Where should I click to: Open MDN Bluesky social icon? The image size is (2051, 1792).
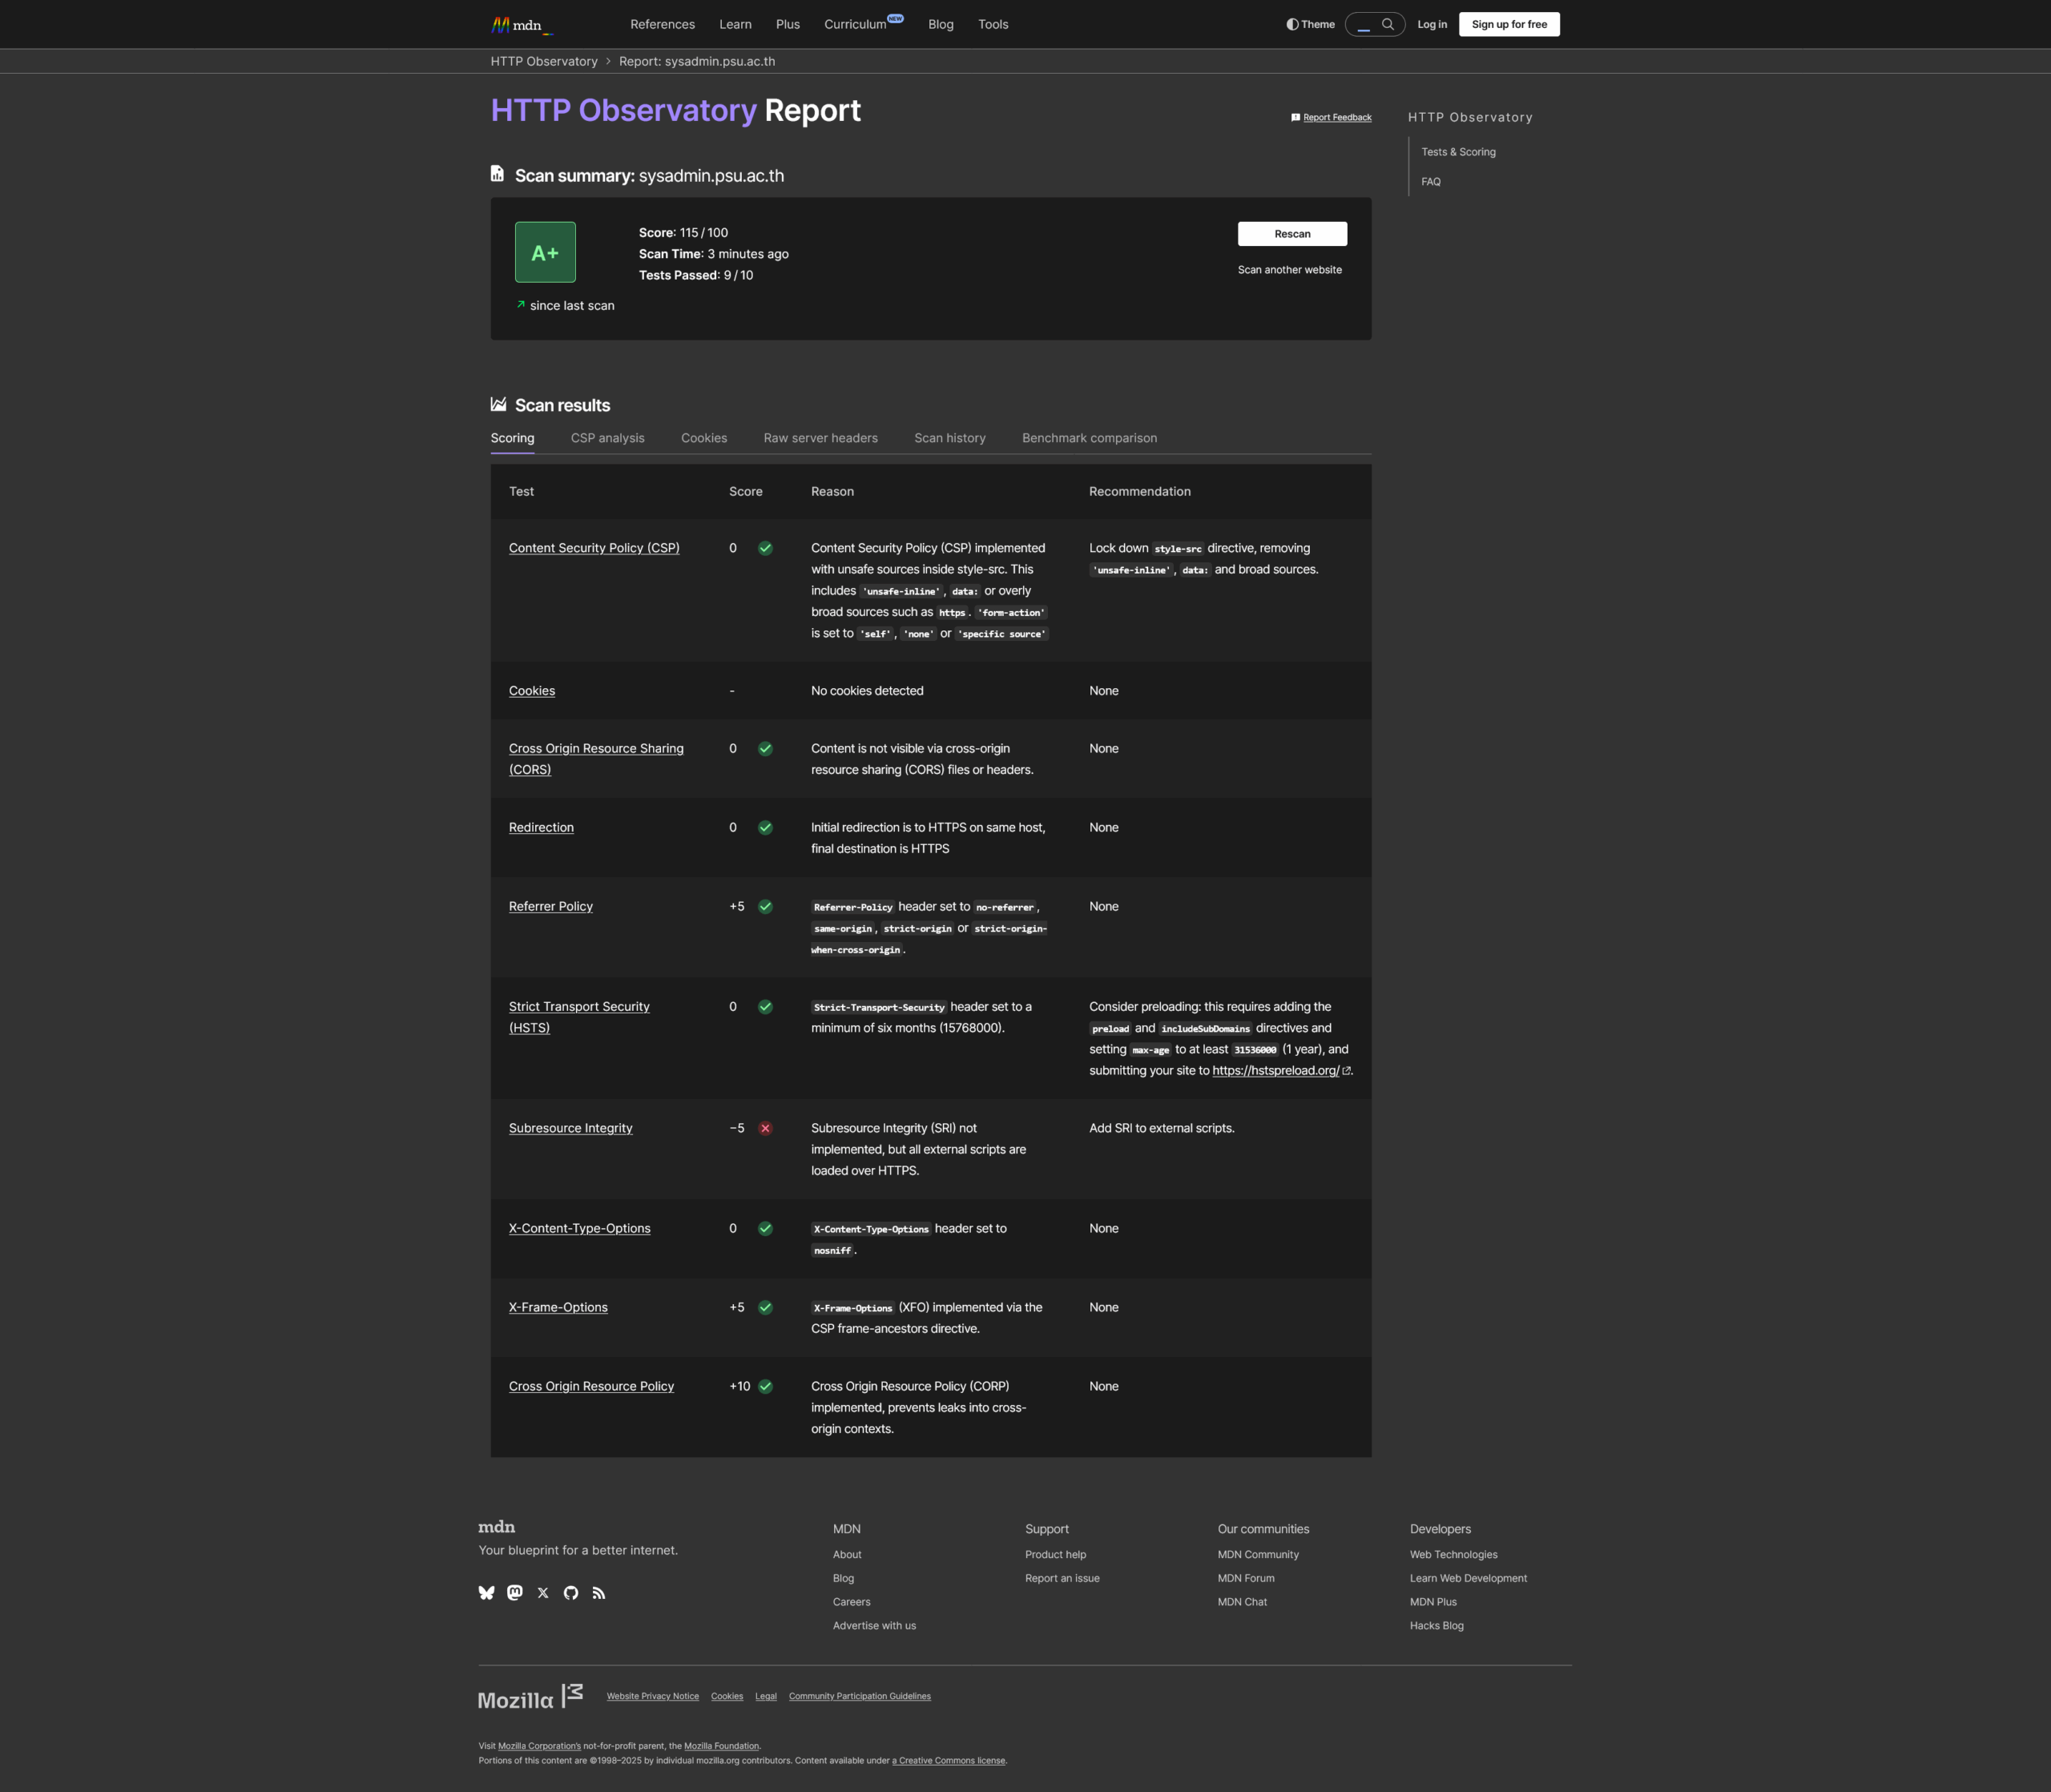(487, 1593)
